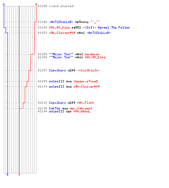Viewport: 169px width, 188px height.
Task: Click the red team start count 9
Action: pos(36,5)
